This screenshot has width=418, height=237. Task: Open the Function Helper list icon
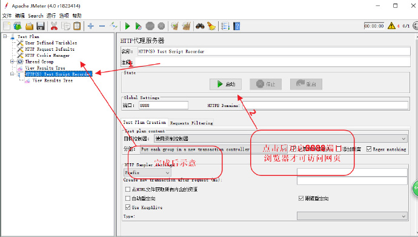(x=225, y=26)
